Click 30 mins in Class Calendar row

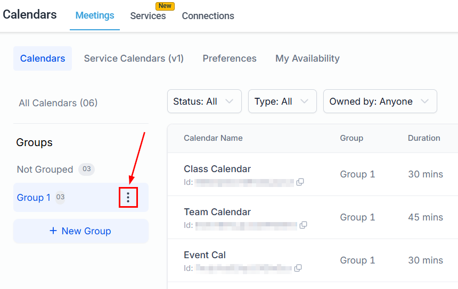click(426, 174)
